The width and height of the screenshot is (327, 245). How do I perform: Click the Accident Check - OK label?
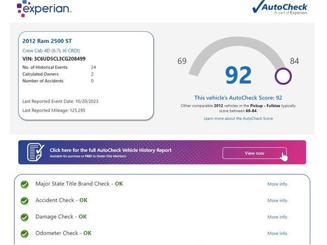(x=61, y=200)
